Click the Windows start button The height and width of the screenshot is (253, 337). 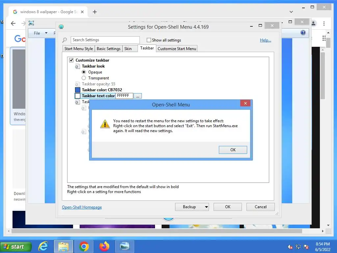16,247
